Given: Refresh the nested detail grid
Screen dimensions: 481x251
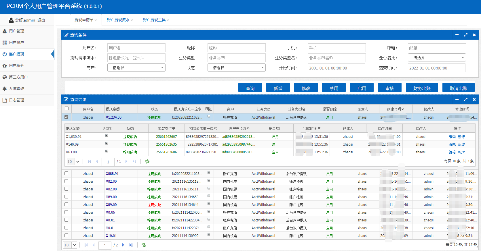Looking at the screenshot, I should click(x=147, y=161).
